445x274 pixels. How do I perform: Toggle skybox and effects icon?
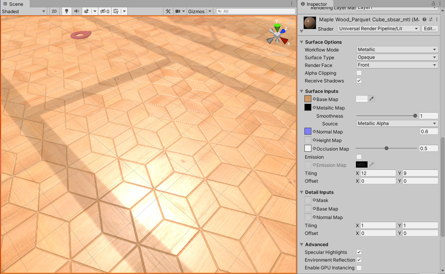click(x=86, y=11)
